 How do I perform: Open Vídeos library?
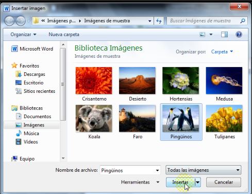[x=27, y=142]
